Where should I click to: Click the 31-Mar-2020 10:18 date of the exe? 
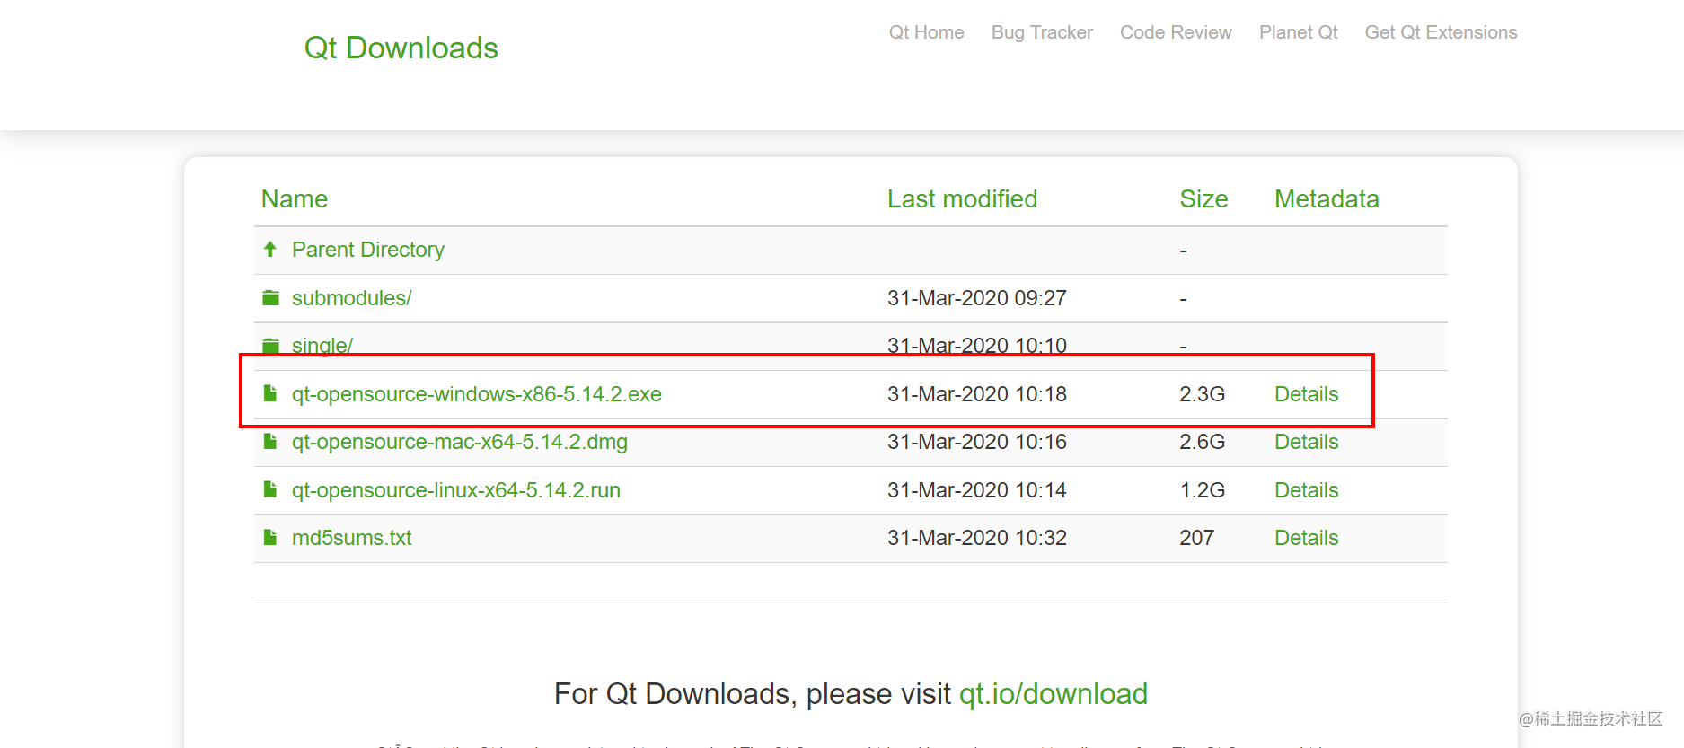coord(977,394)
